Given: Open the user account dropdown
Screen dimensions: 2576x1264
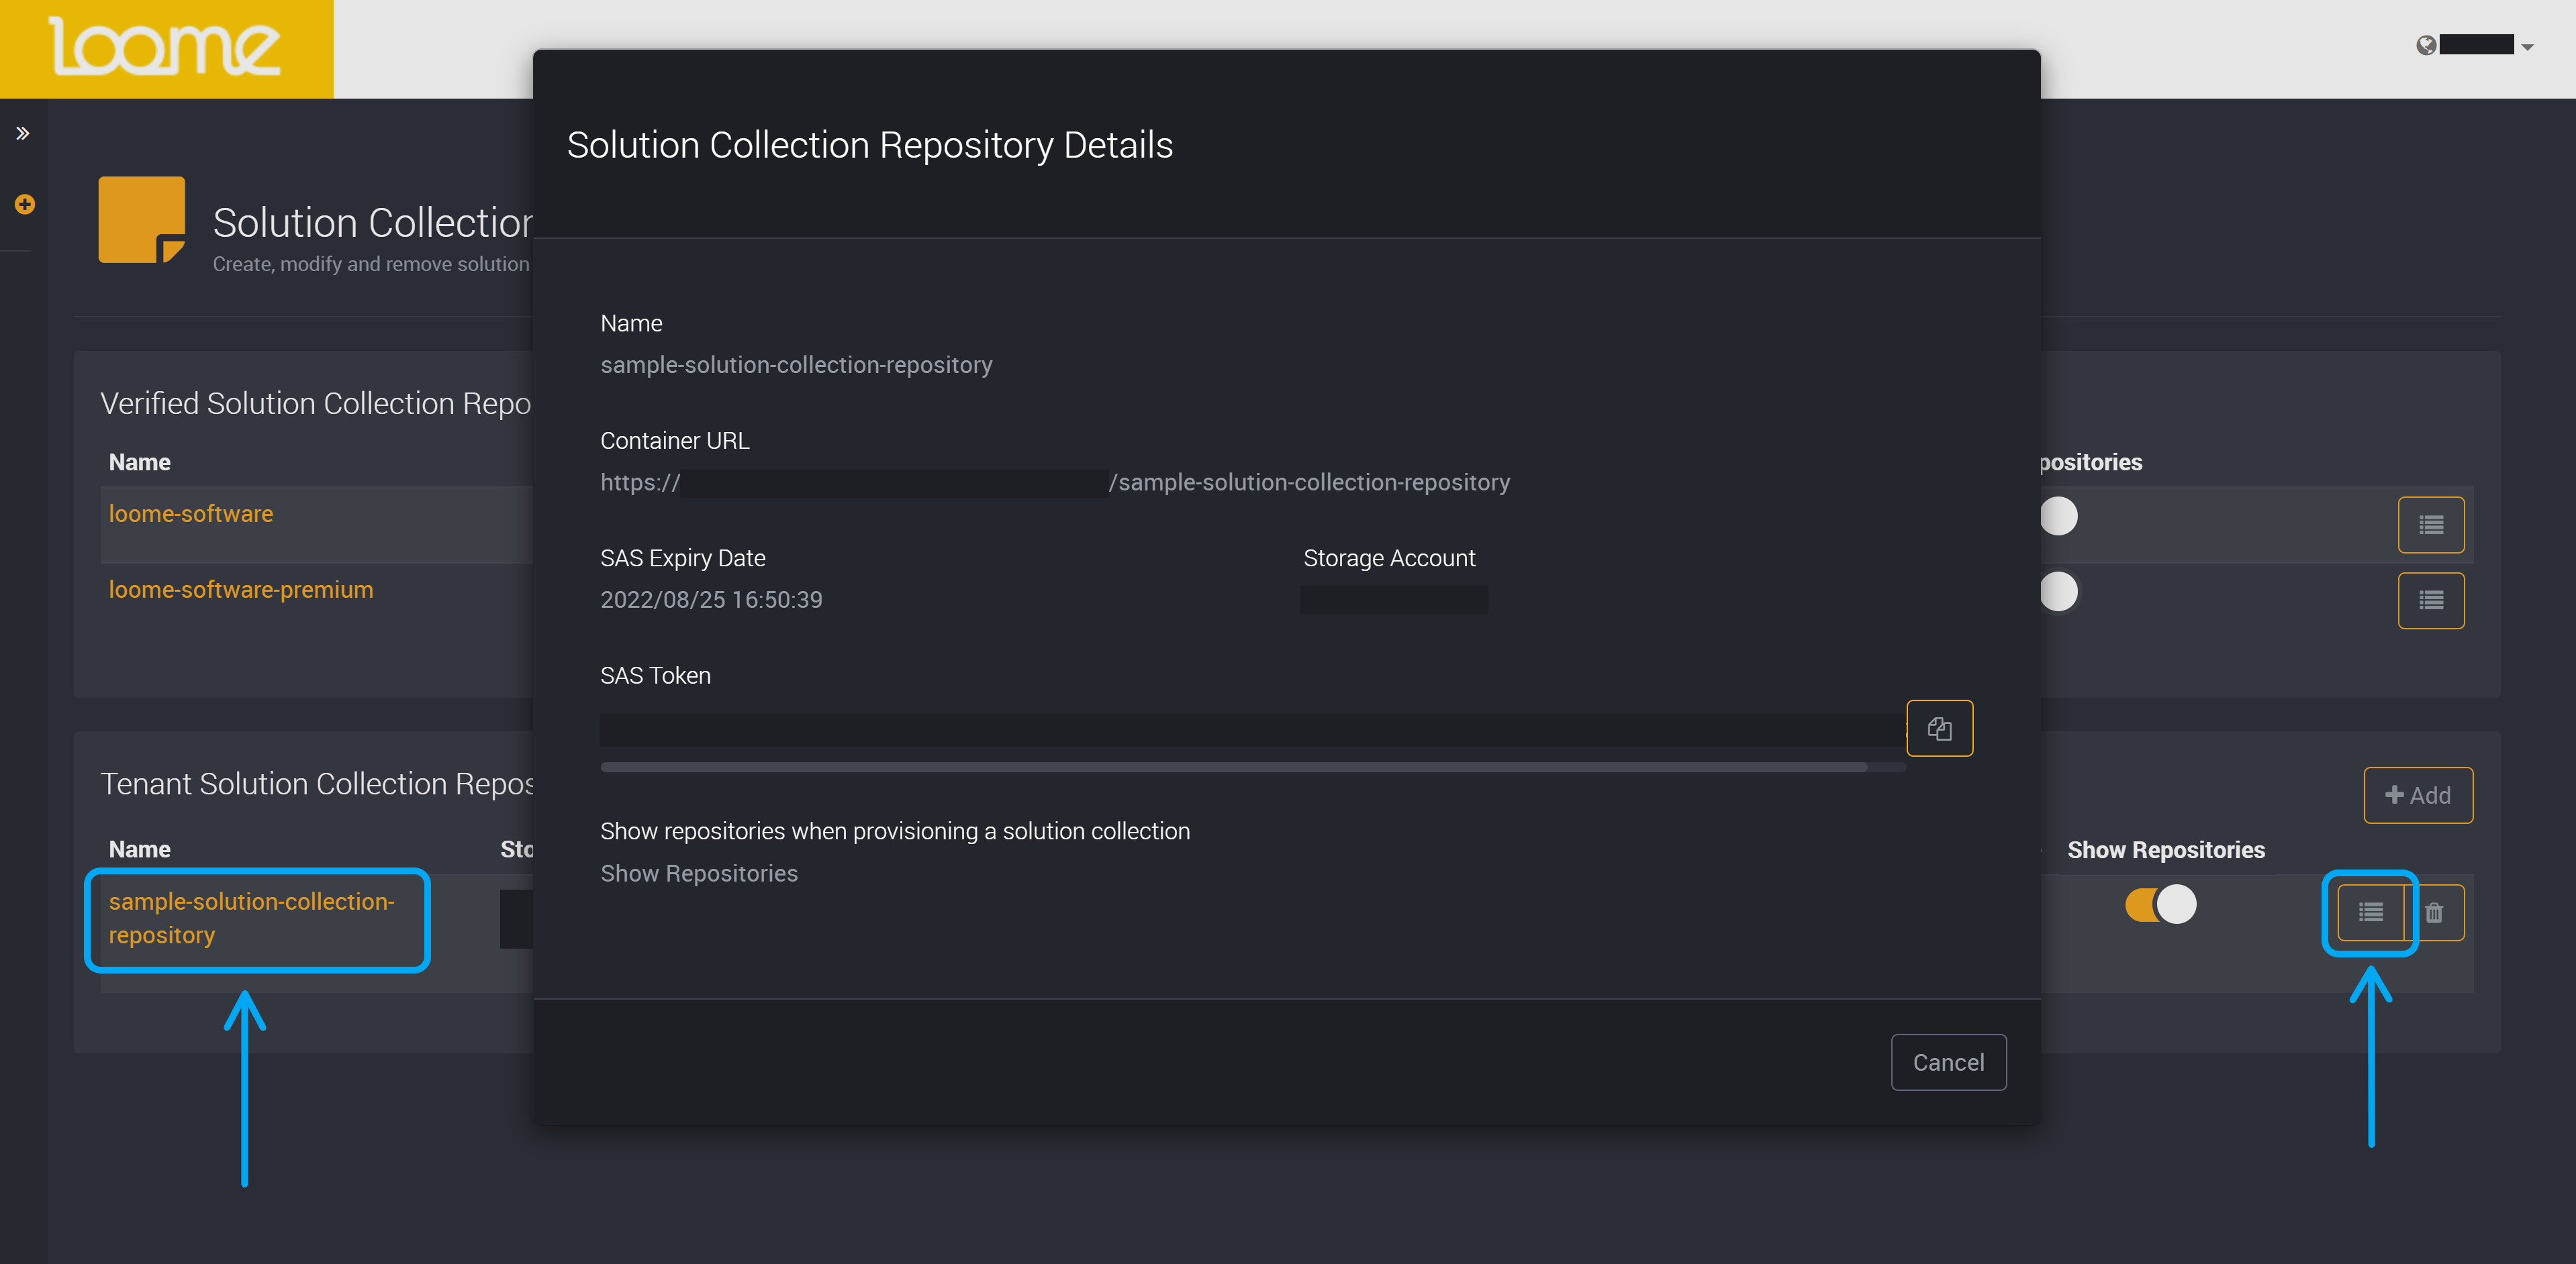Looking at the screenshot, I should coord(2486,45).
